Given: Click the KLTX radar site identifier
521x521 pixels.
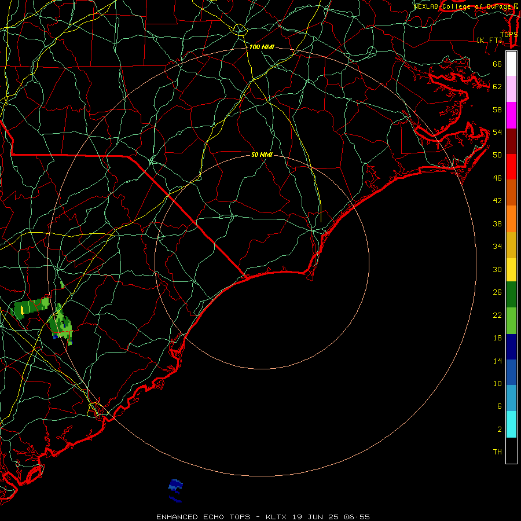Looking at the screenshot, I should (x=277, y=517).
